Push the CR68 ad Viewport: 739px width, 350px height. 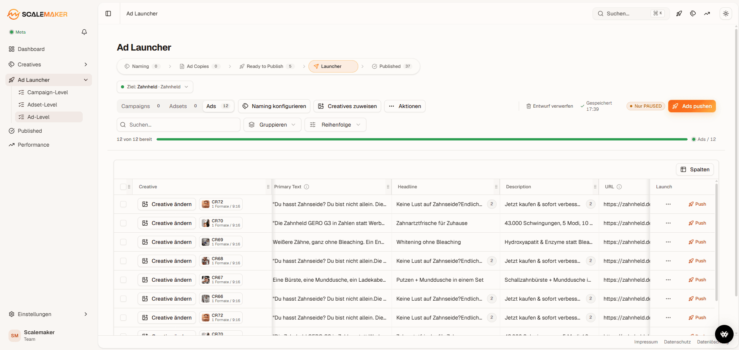click(x=697, y=261)
